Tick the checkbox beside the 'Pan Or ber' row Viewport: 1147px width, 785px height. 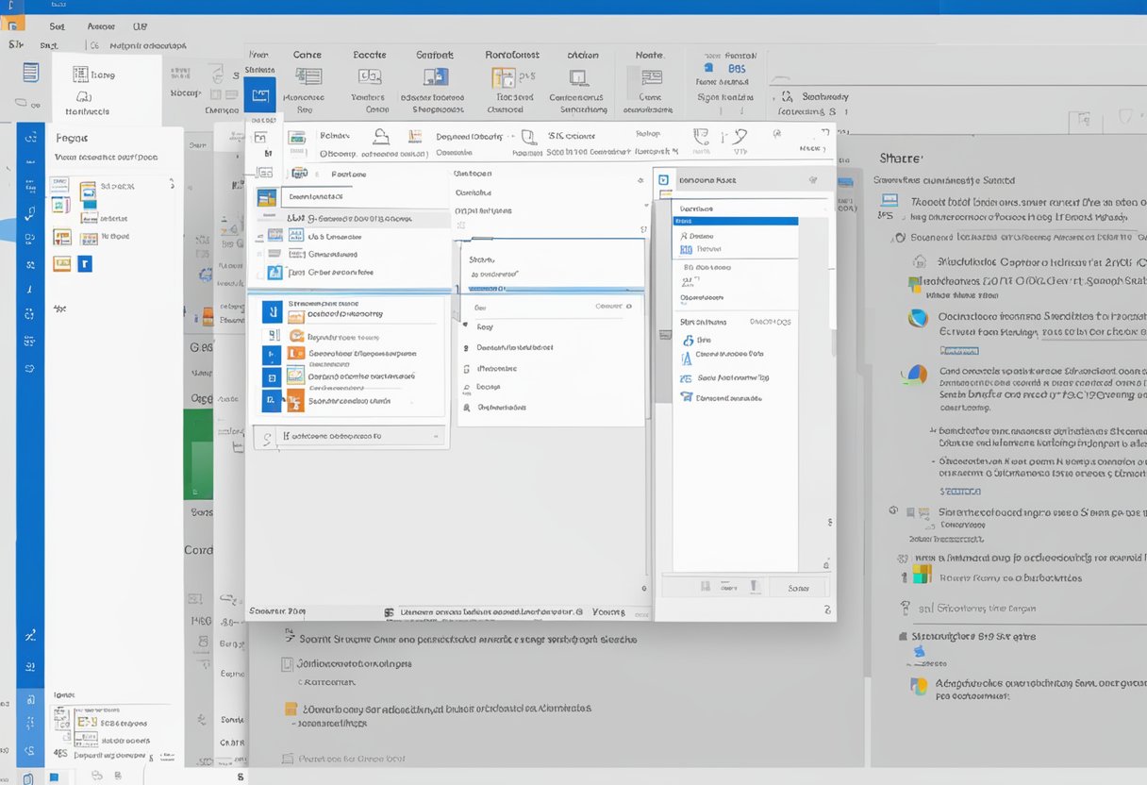coord(260,274)
